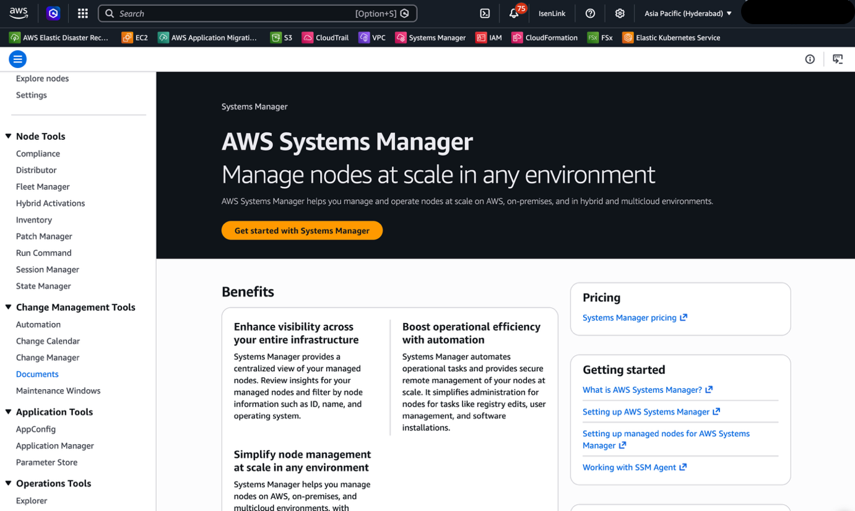855x511 pixels.
Task: Open Run Command in sidebar
Action: (x=44, y=253)
